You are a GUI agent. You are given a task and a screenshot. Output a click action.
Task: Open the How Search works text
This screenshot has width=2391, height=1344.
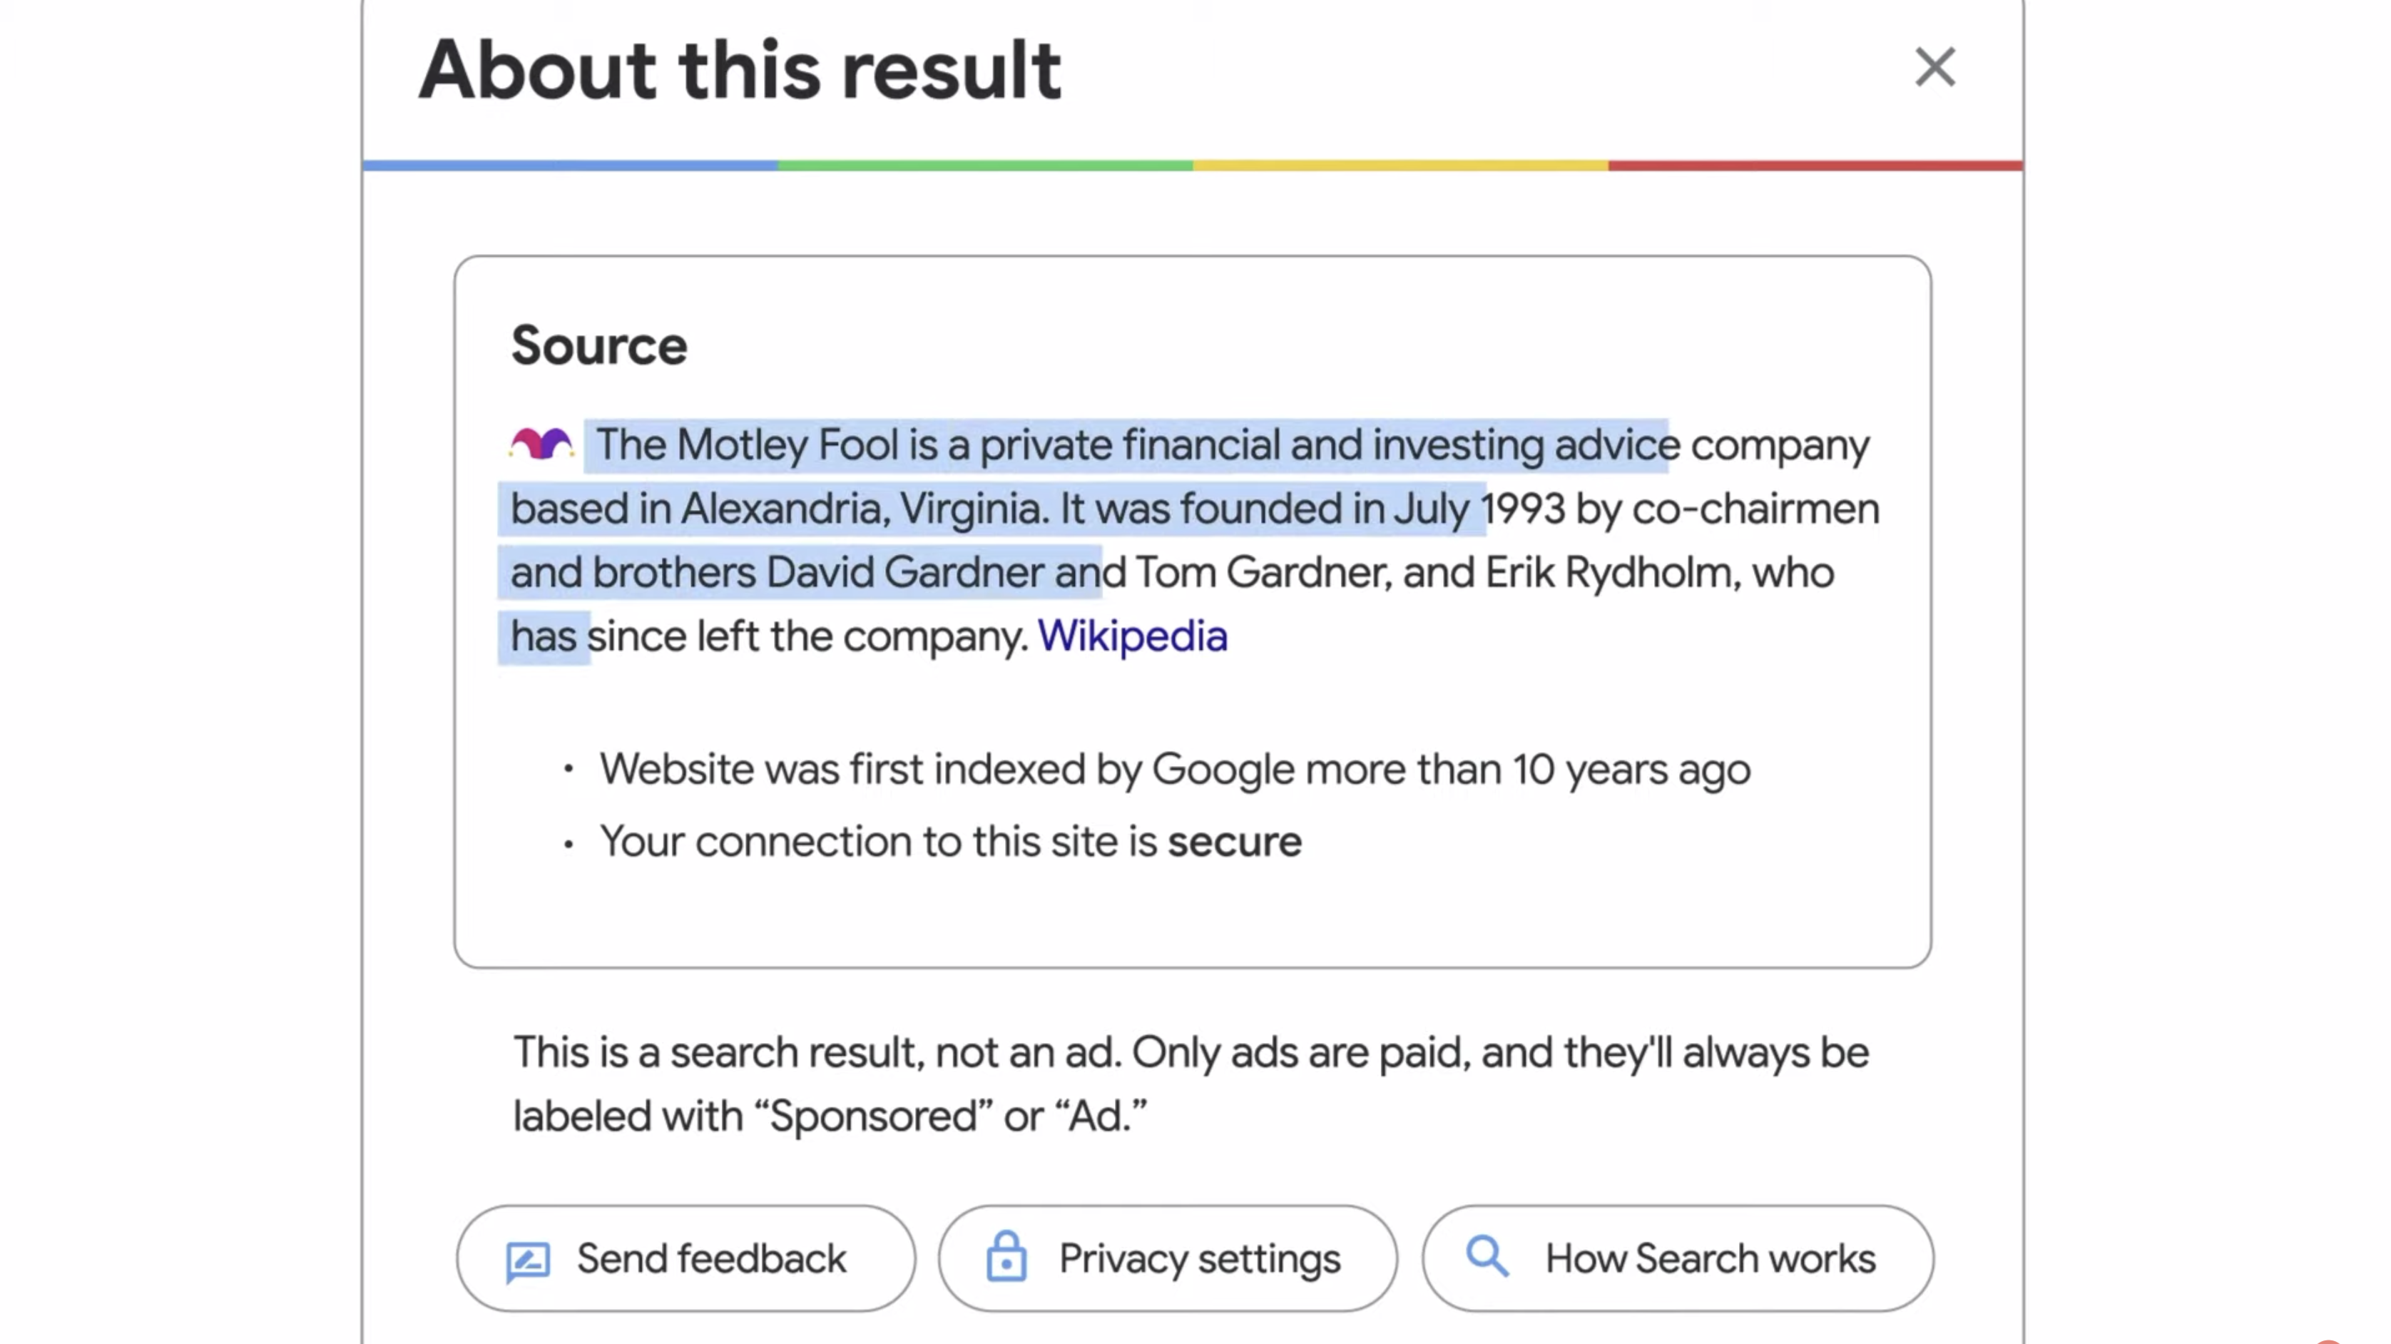click(x=1710, y=1258)
